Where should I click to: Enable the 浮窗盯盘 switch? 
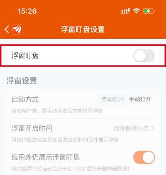pos(144,56)
